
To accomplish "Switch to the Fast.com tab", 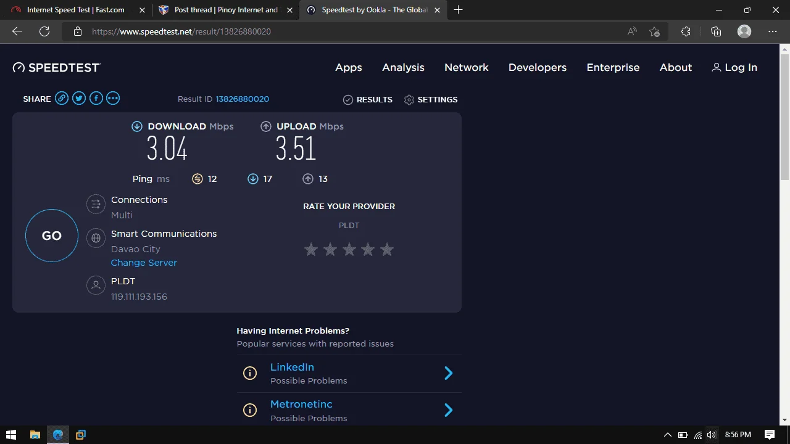I will point(76,10).
